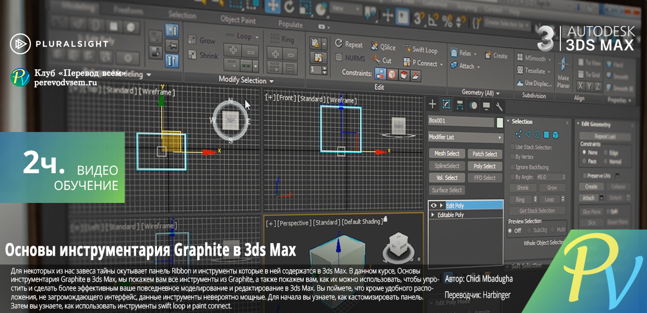The image size is (647, 313).
Task: Open the Hierarchy command panel tab
Action: click(x=460, y=105)
